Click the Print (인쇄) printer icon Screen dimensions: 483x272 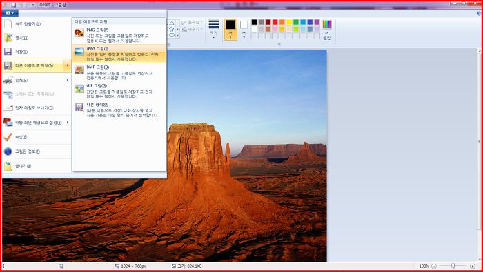tap(8, 80)
